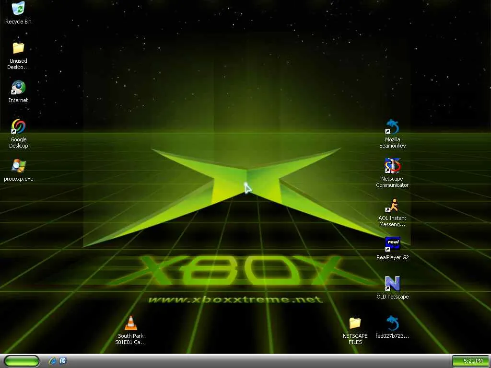
Task: Click the Internet shortcut icon
Action: pos(18,87)
